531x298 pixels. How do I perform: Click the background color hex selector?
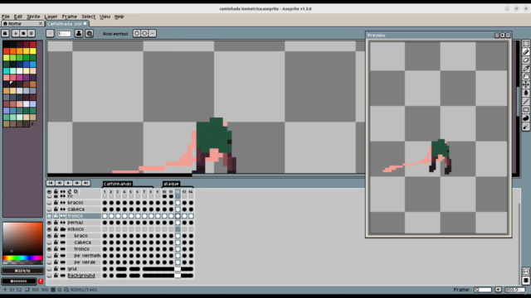[19, 281]
